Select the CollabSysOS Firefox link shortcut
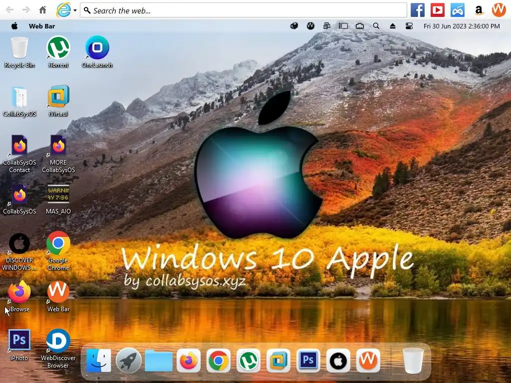The image size is (511, 383). coord(19,199)
